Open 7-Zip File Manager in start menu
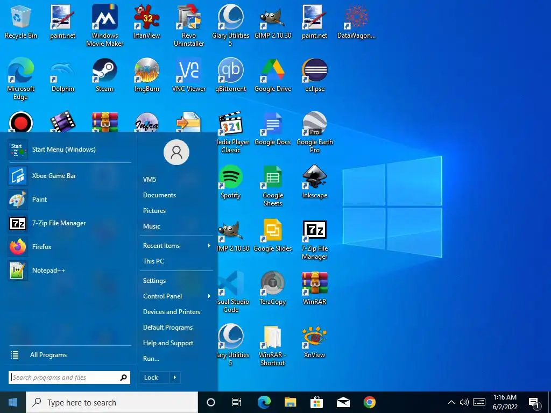The width and height of the screenshot is (551, 413). tap(69, 223)
